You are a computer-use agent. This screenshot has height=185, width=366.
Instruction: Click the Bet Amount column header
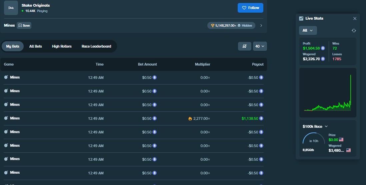click(x=147, y=64)
